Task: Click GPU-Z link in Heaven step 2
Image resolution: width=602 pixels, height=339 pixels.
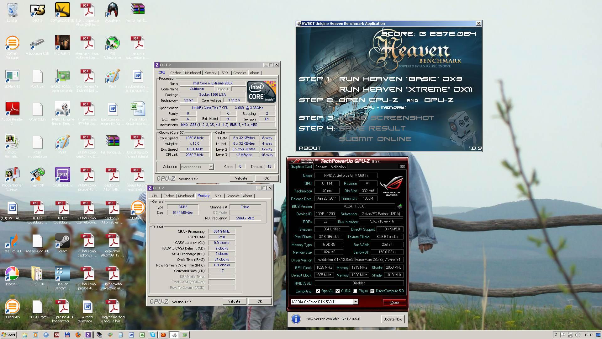Action: coord(439,100)
